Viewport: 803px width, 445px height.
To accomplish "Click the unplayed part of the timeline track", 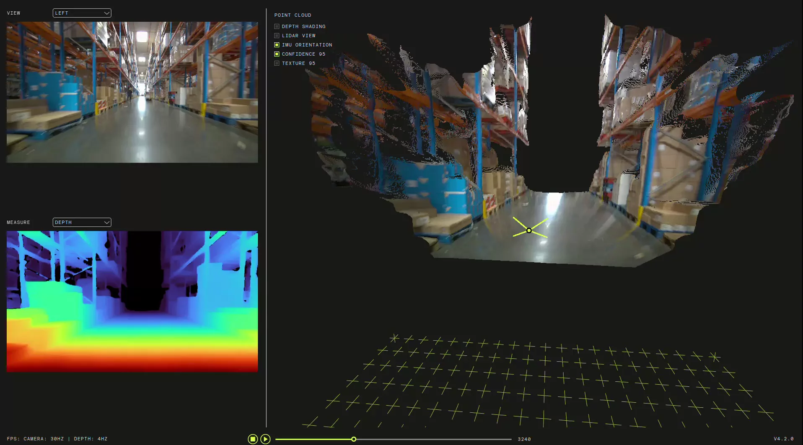I will pyautogui.click(x=434, y=439).
